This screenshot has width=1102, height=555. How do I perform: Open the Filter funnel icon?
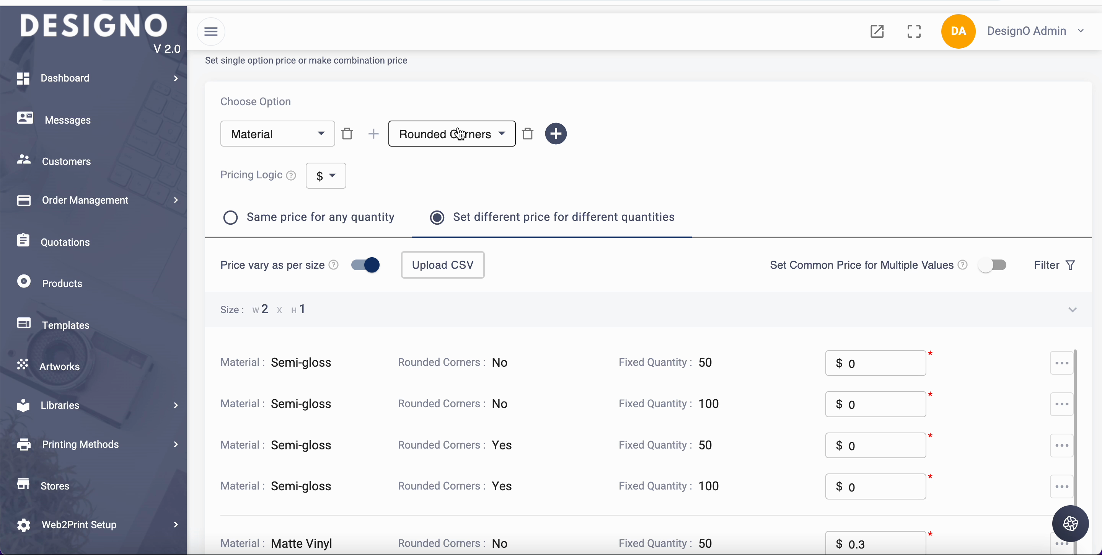point(1070,265)
